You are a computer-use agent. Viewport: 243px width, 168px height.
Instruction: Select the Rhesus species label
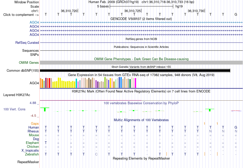pyautogui.click(x=33, y=131)
